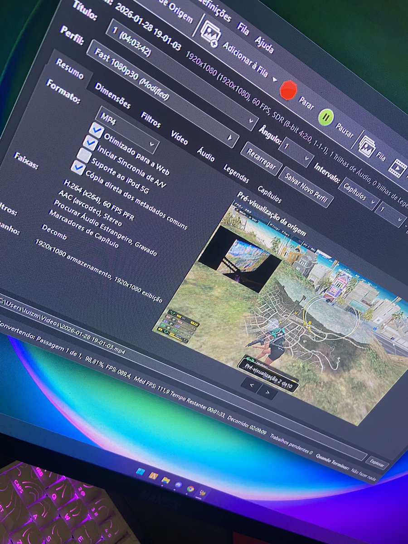Screen dimensions: 408x544
Task: Show next preview with the > arrow
Action: pyautogui.click(x=267, y=392)
